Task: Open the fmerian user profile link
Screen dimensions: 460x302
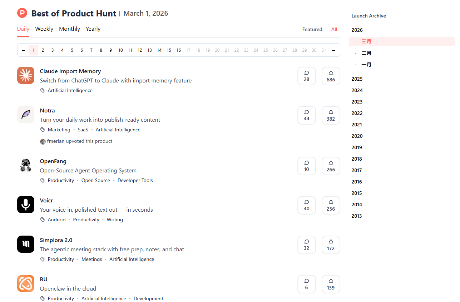Action: pos(55,141)
